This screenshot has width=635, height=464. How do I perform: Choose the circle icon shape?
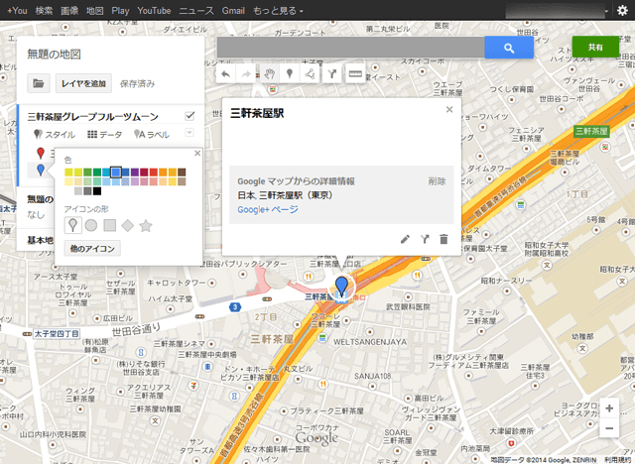pos(91,225)
